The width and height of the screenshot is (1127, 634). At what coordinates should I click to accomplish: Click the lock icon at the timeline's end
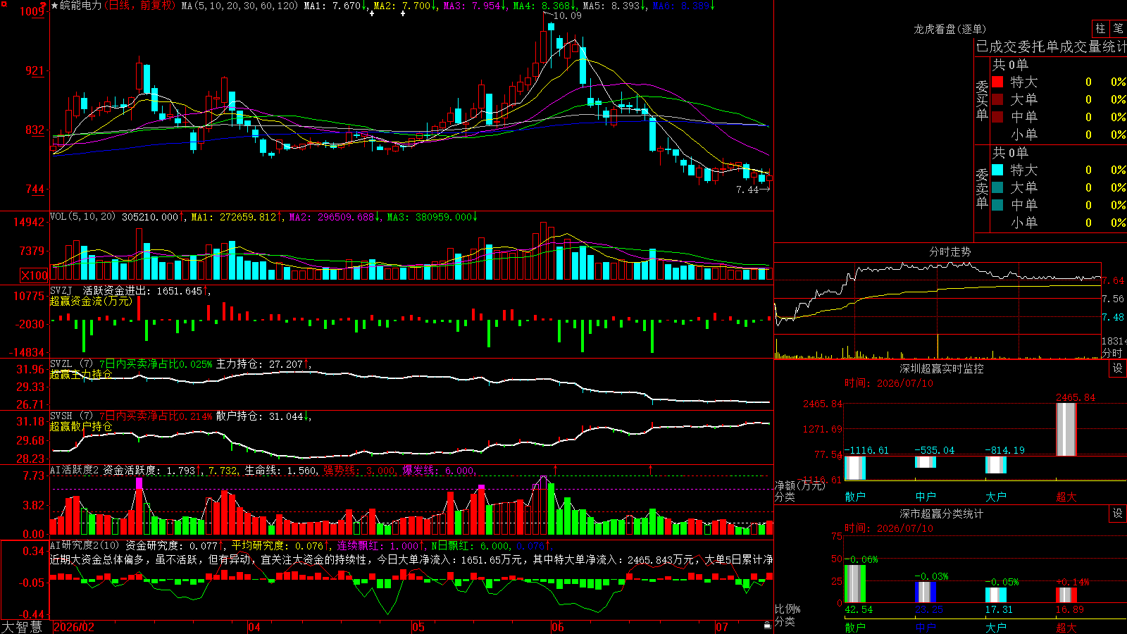[x=767, y=626]
